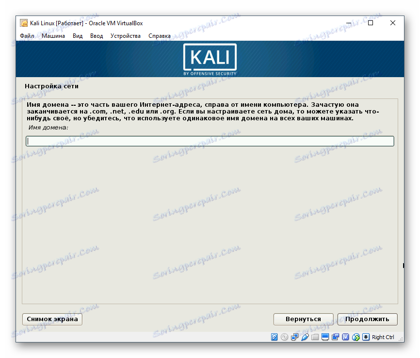This screenshot has height=358, width=420.
Task: Click the optical disc indicator icon
Action: pos(284,337)
